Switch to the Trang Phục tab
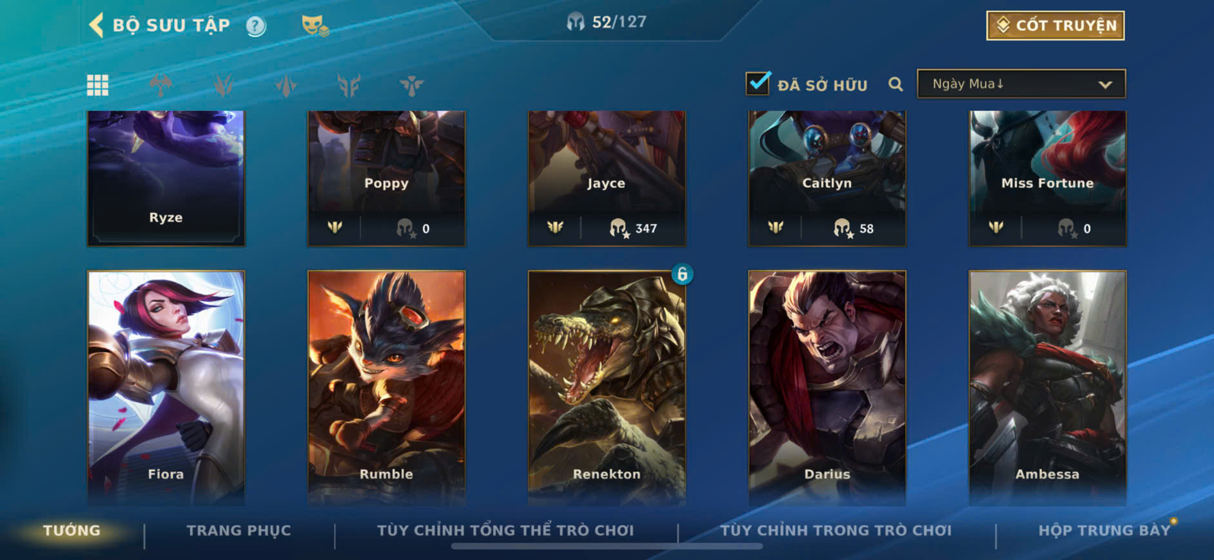1214x560 pixels. 239,530
